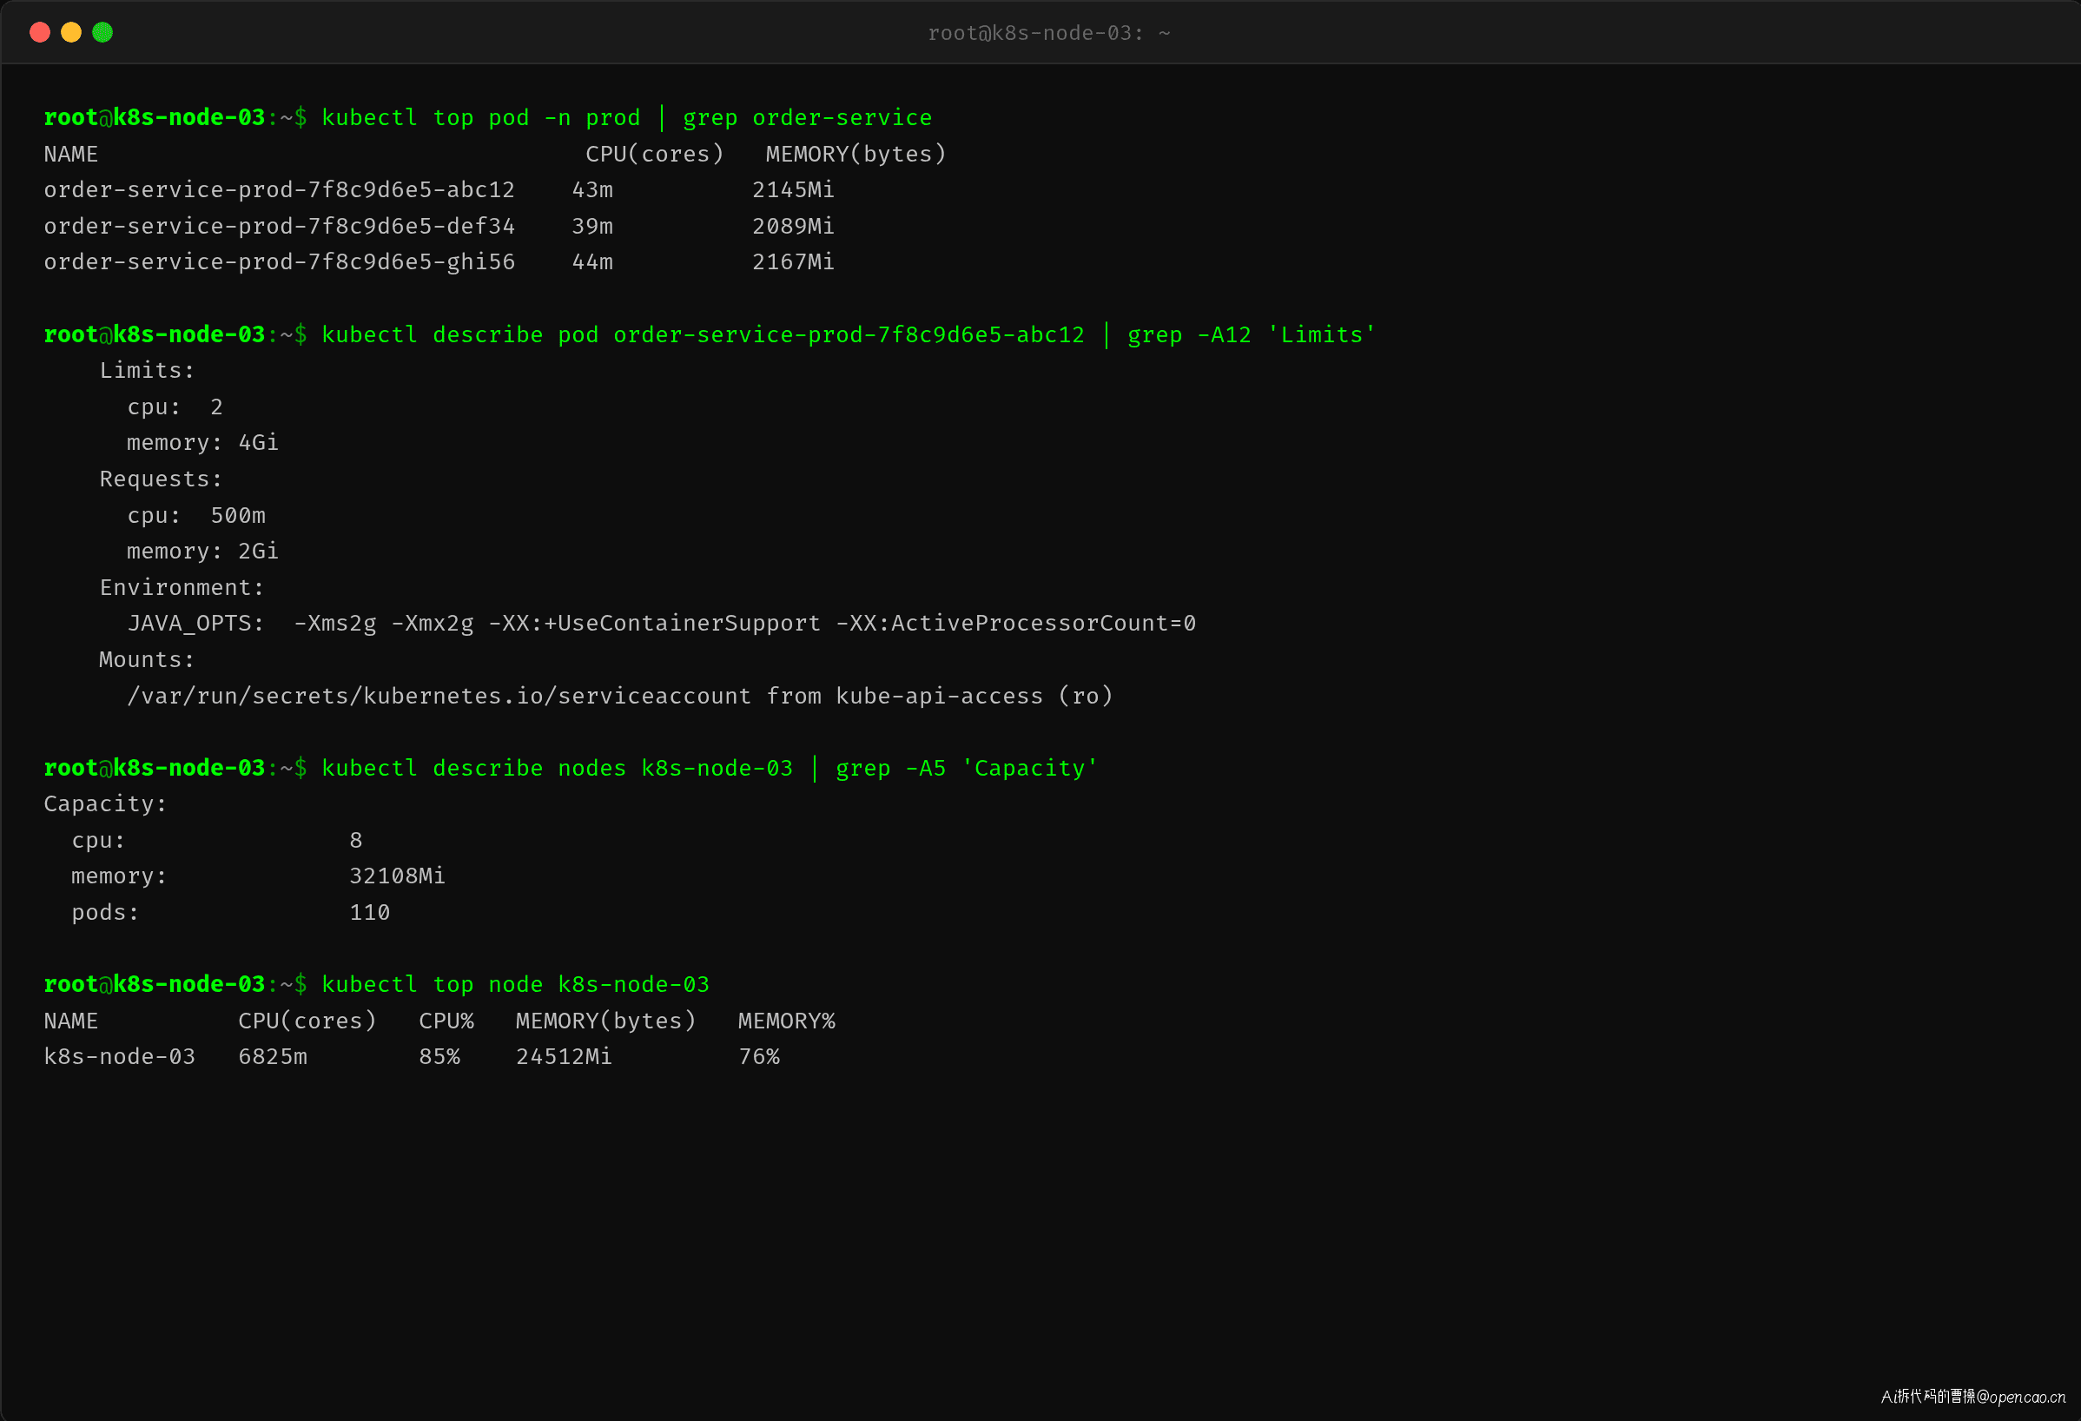The width and height of the screenshot is (2081, 1421).
Task: Click the node memory value 24512Mi
Action: [565, 1057]
